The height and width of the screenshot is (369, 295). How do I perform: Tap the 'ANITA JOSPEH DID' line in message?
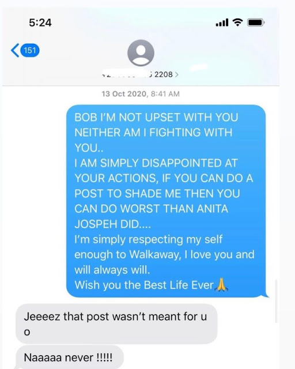pos(112,224)
